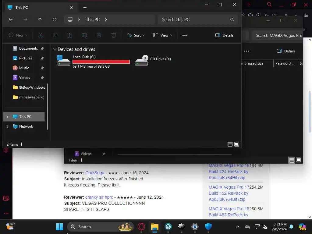
Task: Click the taskbar Search box
Action: click(x=101, y=227)
